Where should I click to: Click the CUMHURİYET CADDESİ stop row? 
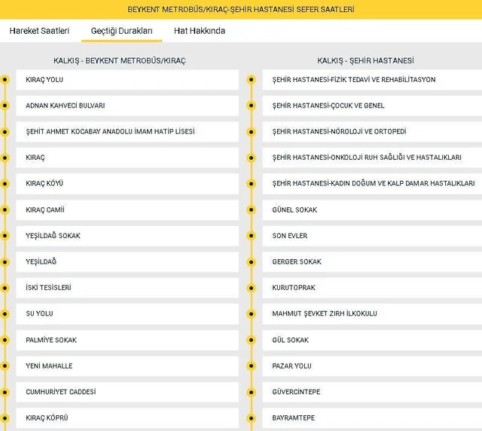pos(127,392)
